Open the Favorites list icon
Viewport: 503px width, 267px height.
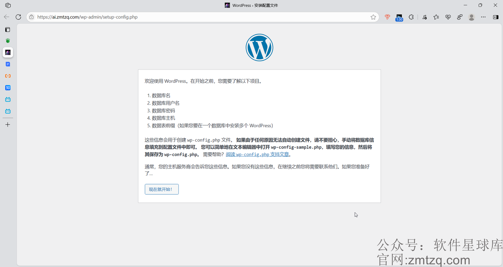436,17
